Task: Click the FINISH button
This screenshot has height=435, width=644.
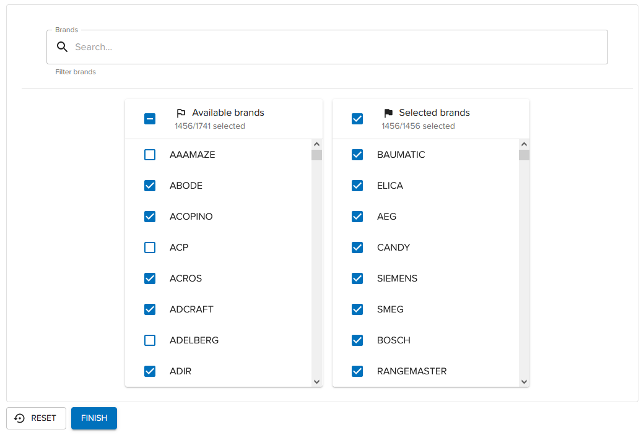Action: (x=94, y=418)
